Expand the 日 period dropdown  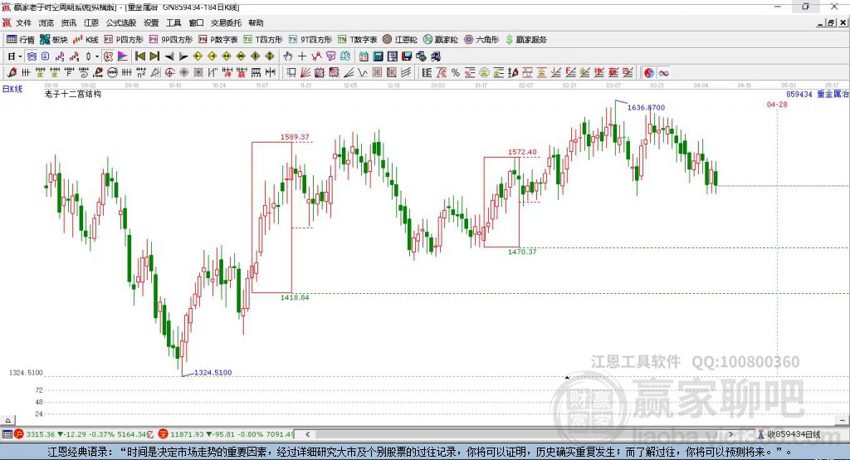(x=20, y=56)
